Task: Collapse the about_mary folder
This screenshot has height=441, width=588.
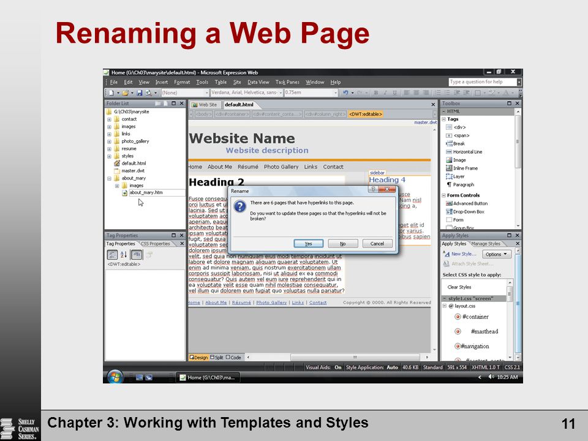Action: pos(109,178)
